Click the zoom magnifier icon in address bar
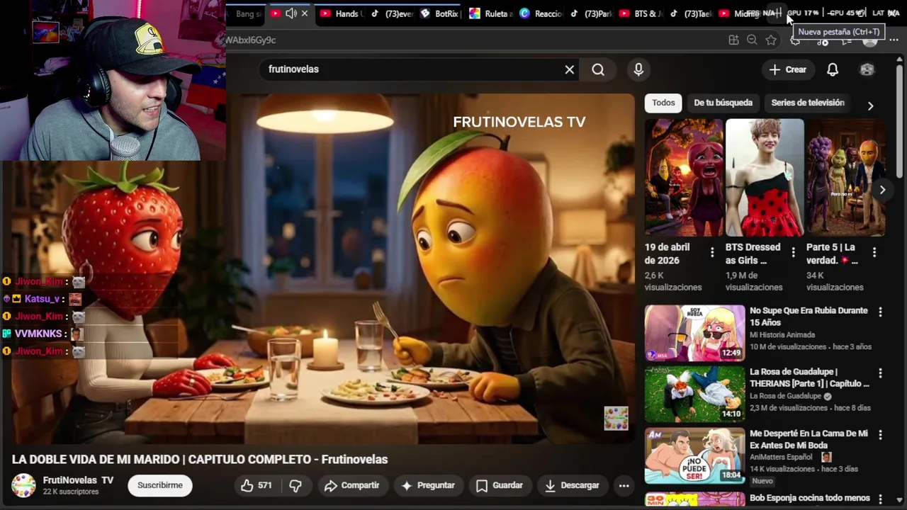This screenshot has width=907, height=510. click(752, 40)
